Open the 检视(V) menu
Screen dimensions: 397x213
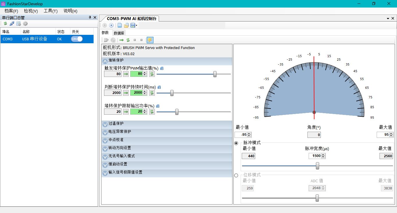coord(31,11)
